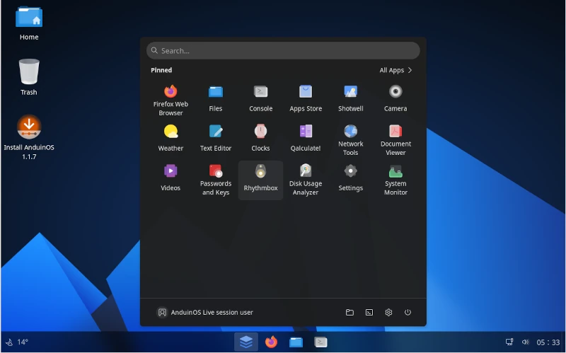The image size is (566, 353).
Task: Launch Qalculate! calculator
Action: pyautogui.click(x=306, y=138)
